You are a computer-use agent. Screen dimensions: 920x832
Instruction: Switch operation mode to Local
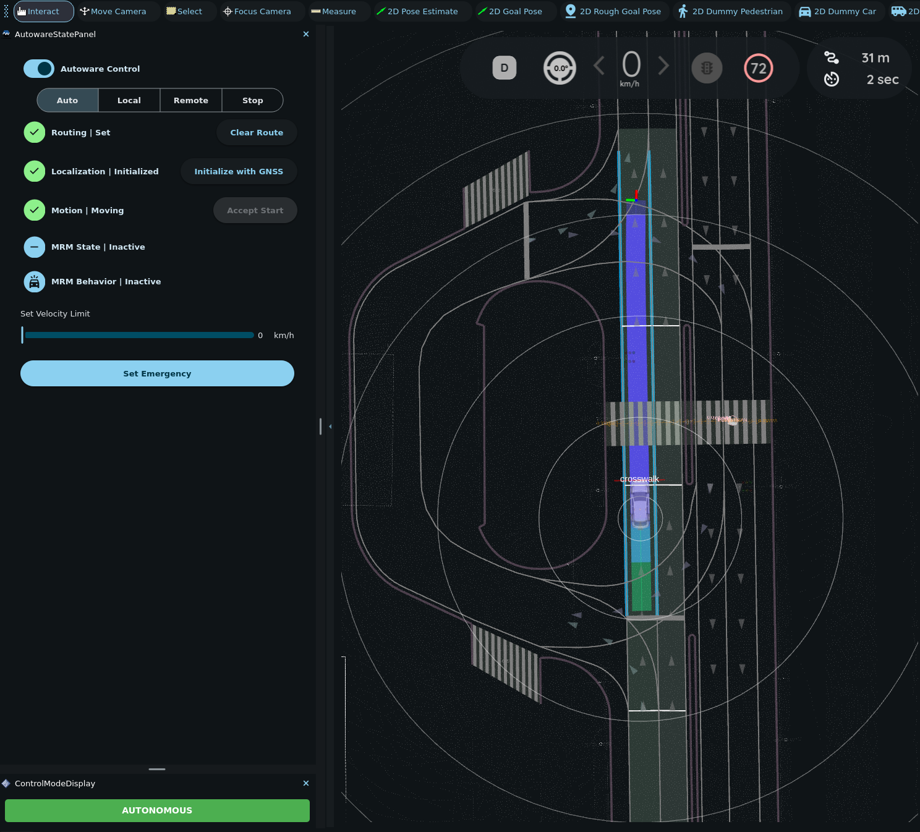129,100
